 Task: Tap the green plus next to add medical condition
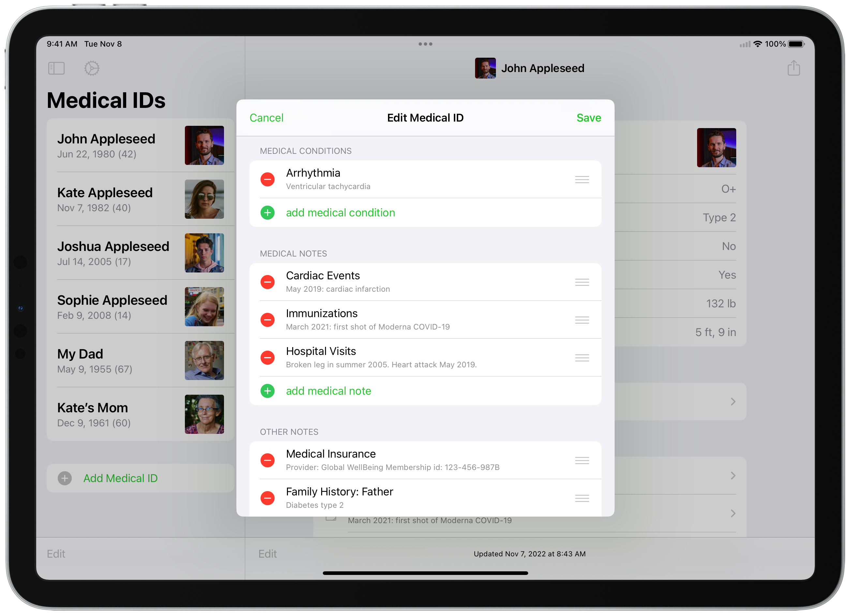(267, 213)
